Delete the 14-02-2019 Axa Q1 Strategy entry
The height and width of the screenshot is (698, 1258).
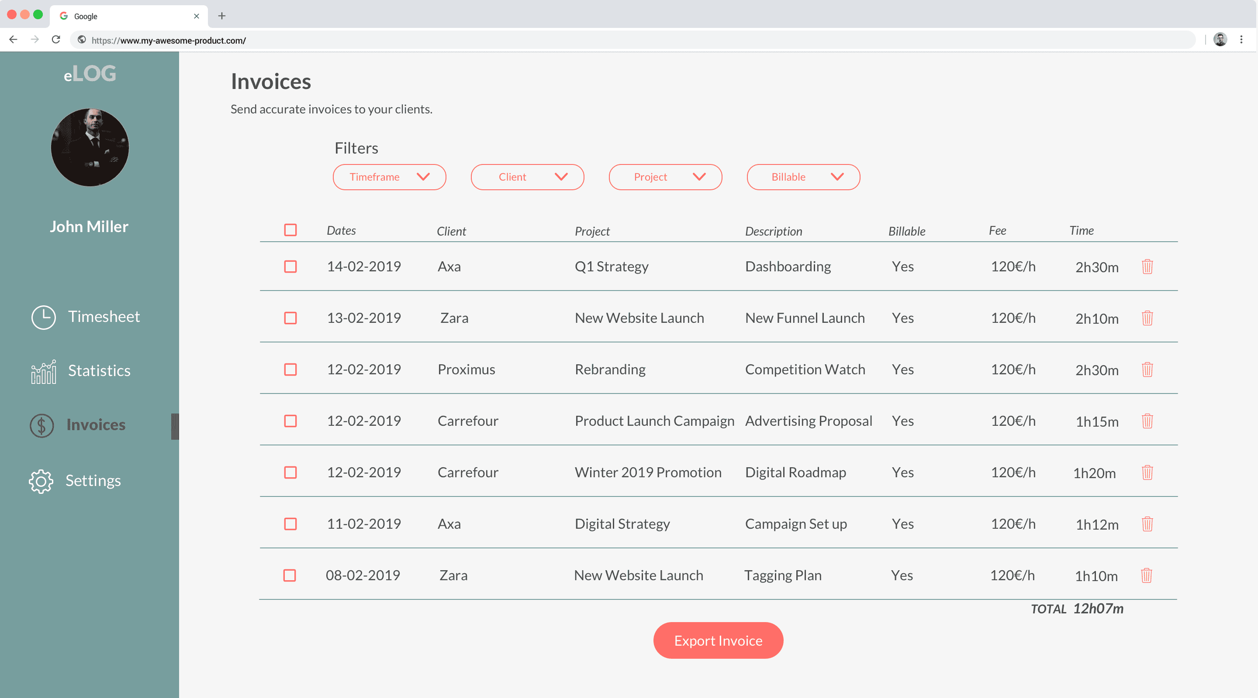click(x=1147, y=267)
